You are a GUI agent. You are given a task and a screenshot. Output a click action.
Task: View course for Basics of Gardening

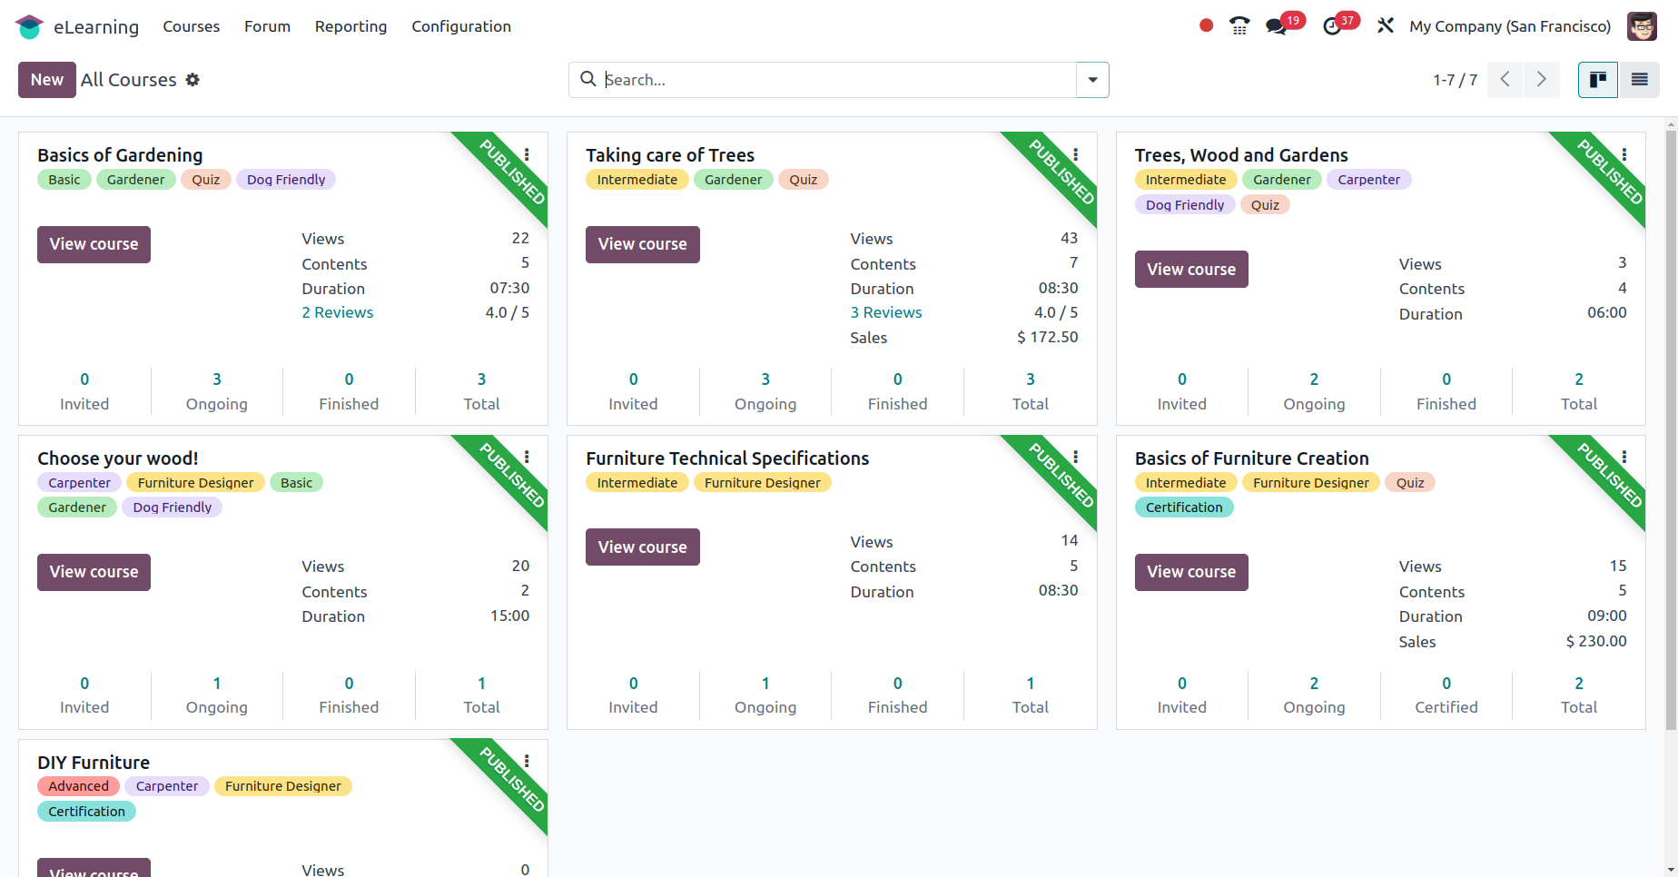coord(94,244)
